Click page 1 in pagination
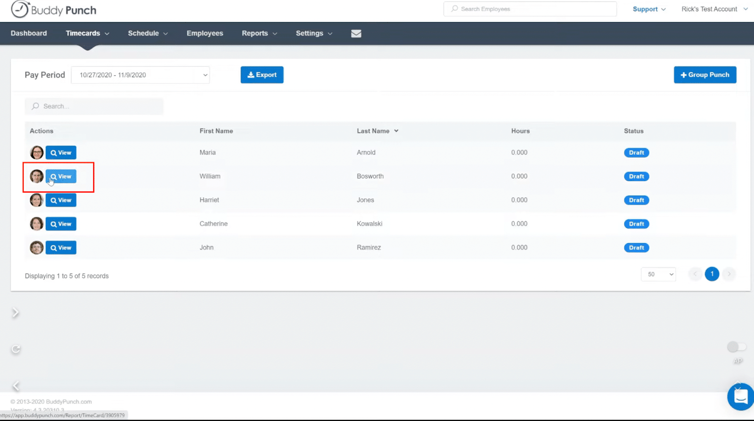Image resolution: width=754 pixels, height=421 pixels. [x=712, y=274]
